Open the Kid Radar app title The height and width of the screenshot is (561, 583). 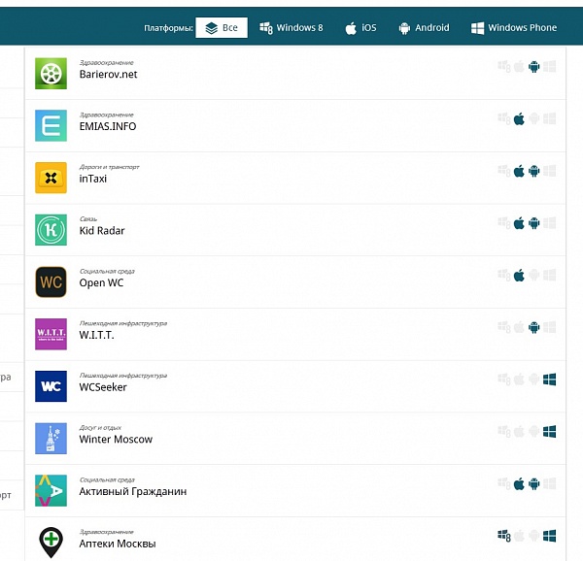(x=102, y=231)
